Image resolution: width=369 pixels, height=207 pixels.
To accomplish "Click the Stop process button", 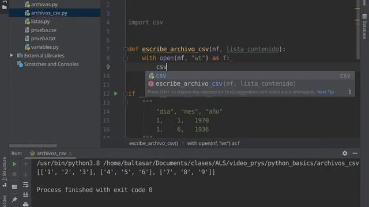I will tap(14, 174).
